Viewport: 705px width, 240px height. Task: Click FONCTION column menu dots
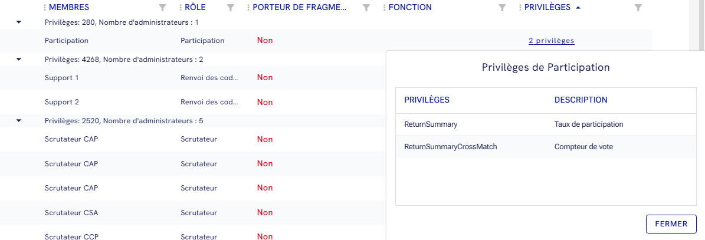(385, 8)
